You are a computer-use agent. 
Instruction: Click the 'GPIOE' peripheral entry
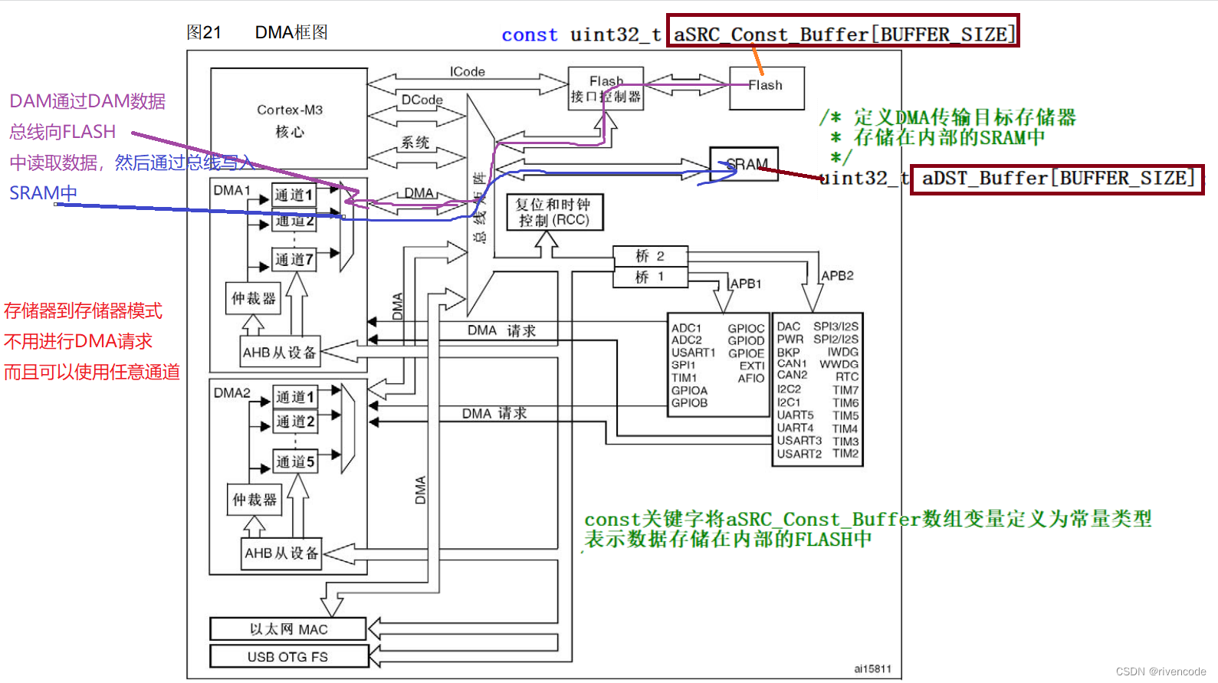click(x=746, y=353)
